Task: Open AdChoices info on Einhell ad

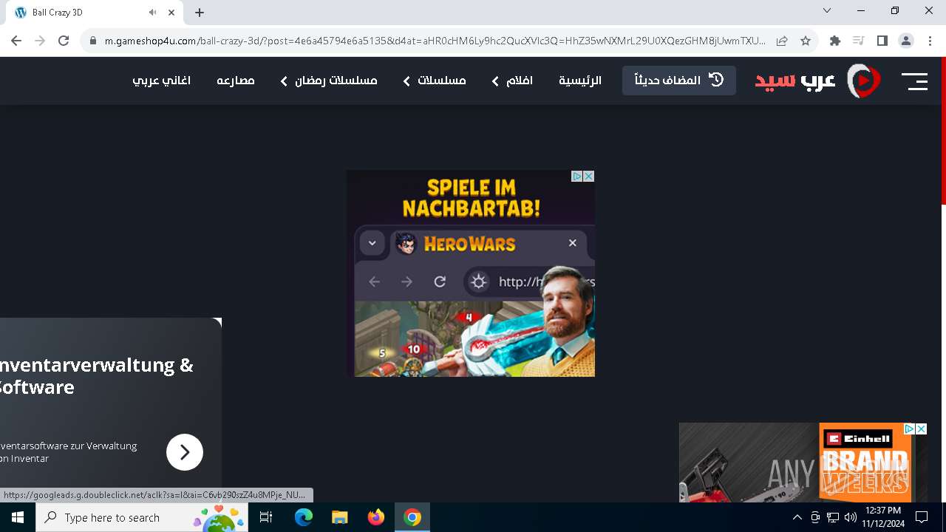Action: point(910,429)
